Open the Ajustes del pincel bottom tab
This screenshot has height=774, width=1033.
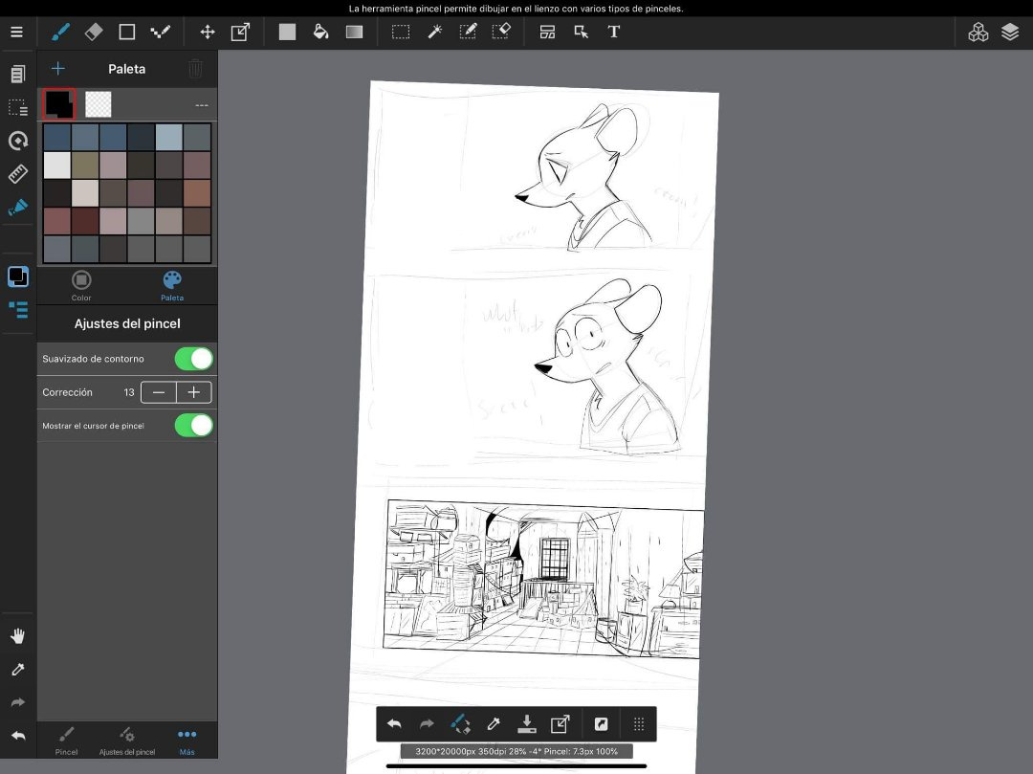[x=126, y=740]
